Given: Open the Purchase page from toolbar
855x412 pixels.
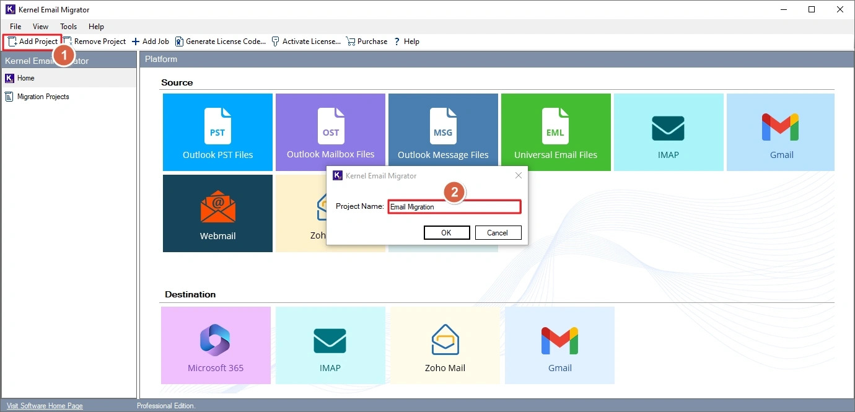Looking at the screenshot, I should [x=366, y=41].
